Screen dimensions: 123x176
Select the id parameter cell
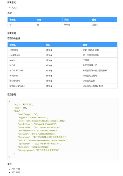[21, 25]
